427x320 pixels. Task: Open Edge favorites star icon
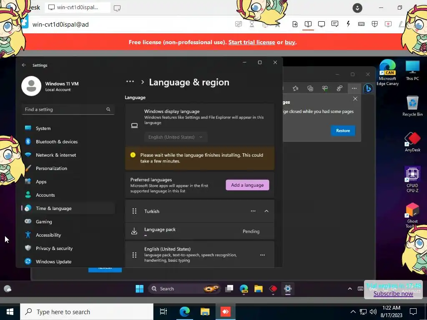(296, 88)
